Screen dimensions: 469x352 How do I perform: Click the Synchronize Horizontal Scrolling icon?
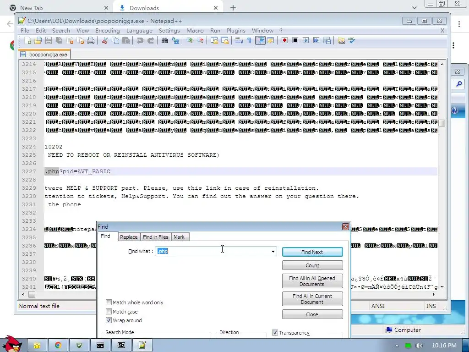coord(225,40)
